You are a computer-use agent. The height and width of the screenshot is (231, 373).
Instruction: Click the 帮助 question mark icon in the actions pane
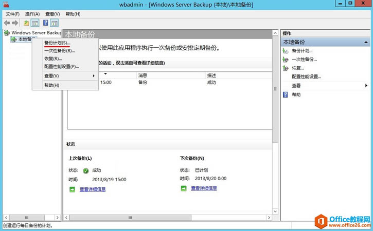(x=286, y=95)
